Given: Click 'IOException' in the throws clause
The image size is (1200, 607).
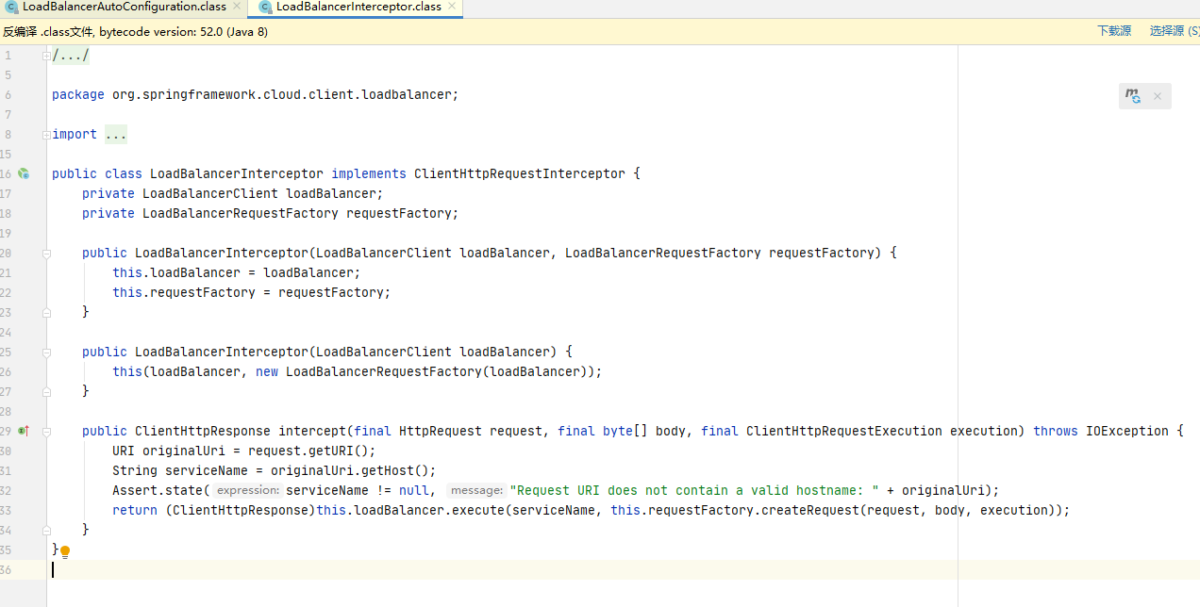Looking at the screenshot, I should pos(1127,432).
